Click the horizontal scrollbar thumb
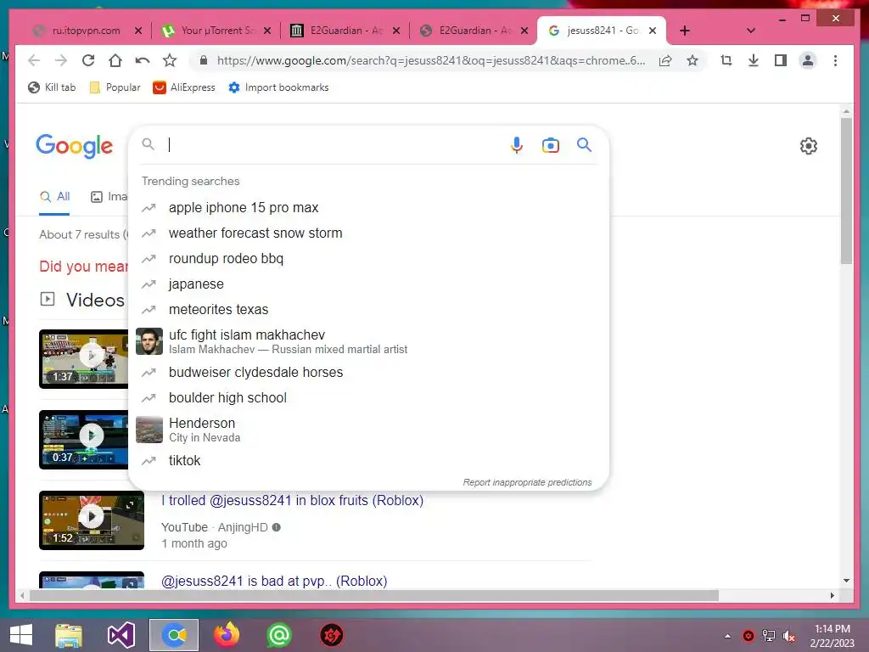869x652 pixels. [374, 595]
